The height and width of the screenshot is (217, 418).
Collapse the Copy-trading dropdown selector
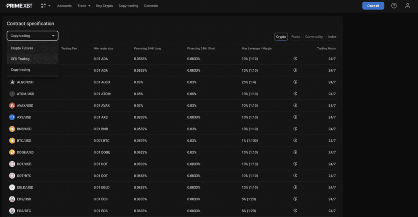click(x=33, y=36)
